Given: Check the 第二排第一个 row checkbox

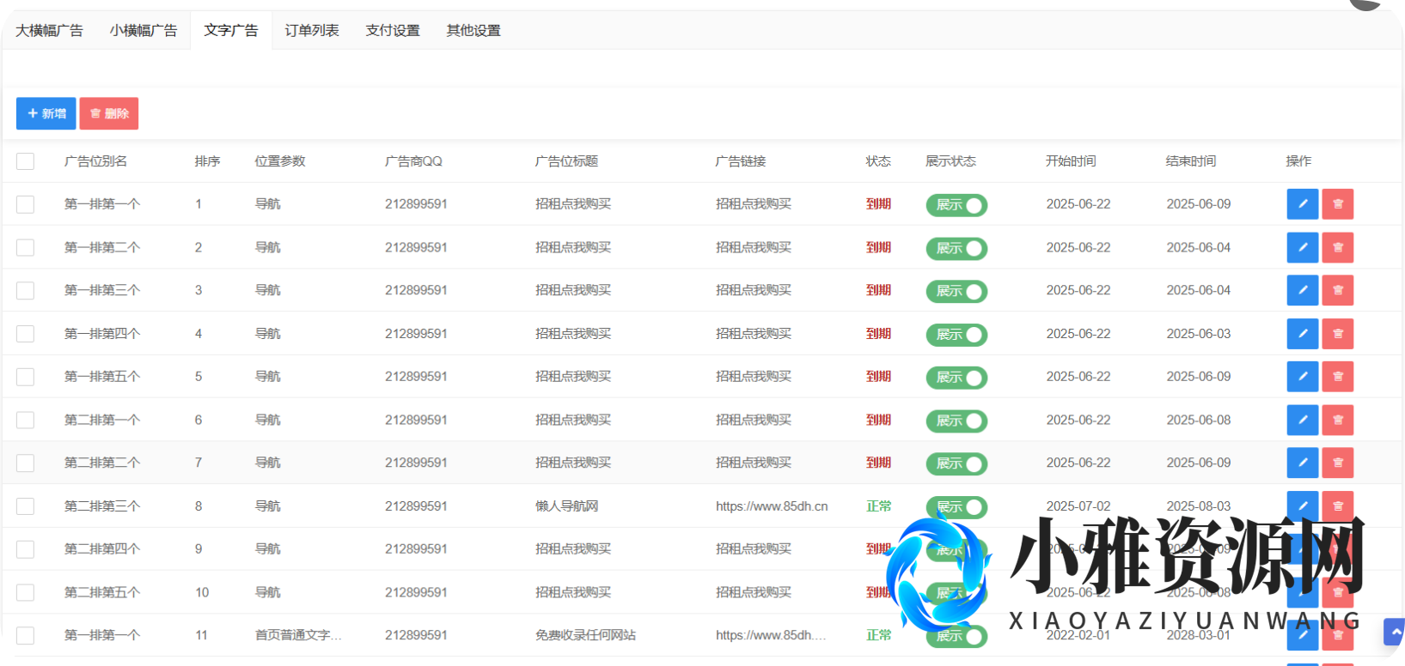Looking at the screenshot, I should 26,420.
